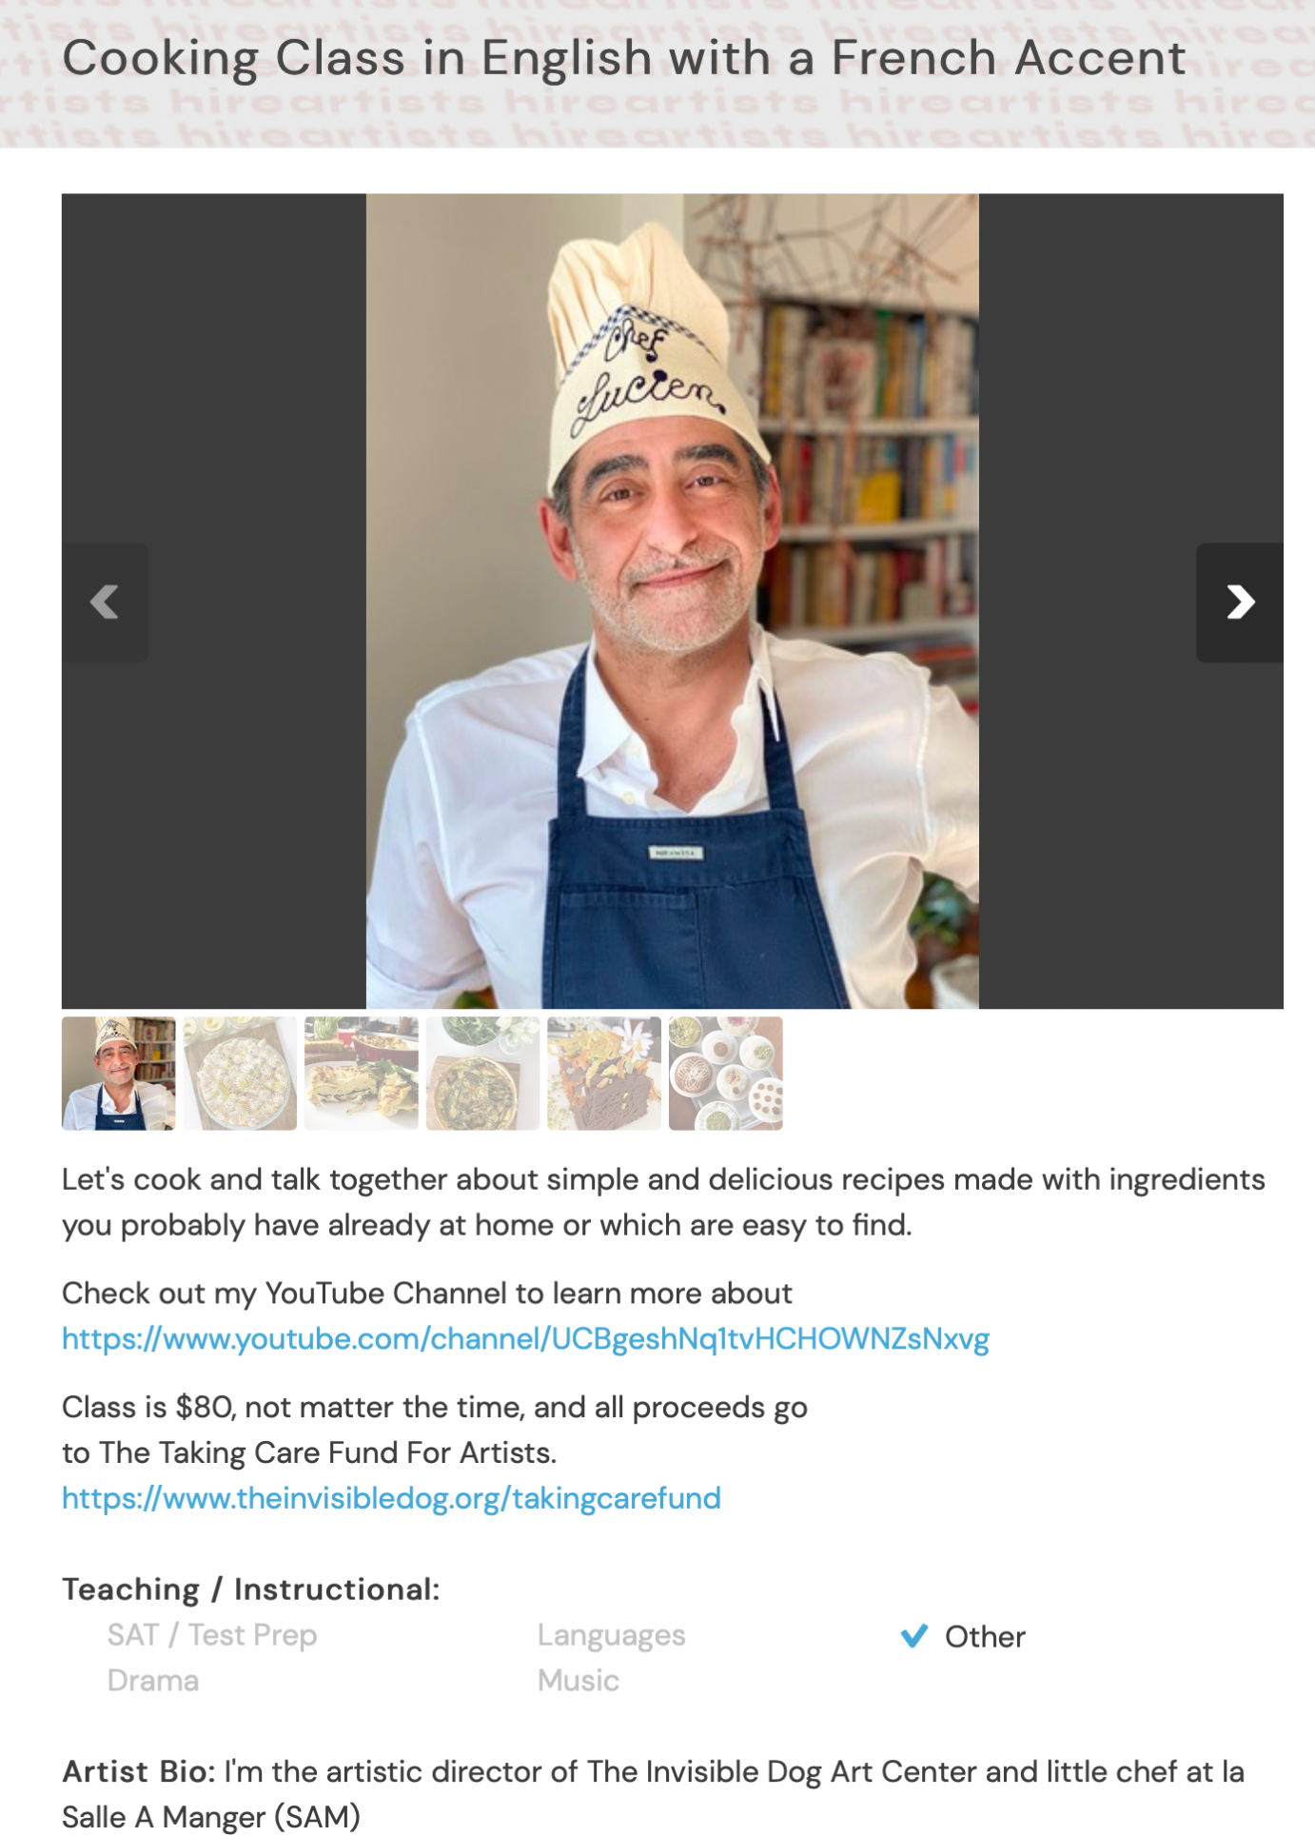Click the next image arrow
This screenshot has height=1836, width=1315.
pos(1239,602)
